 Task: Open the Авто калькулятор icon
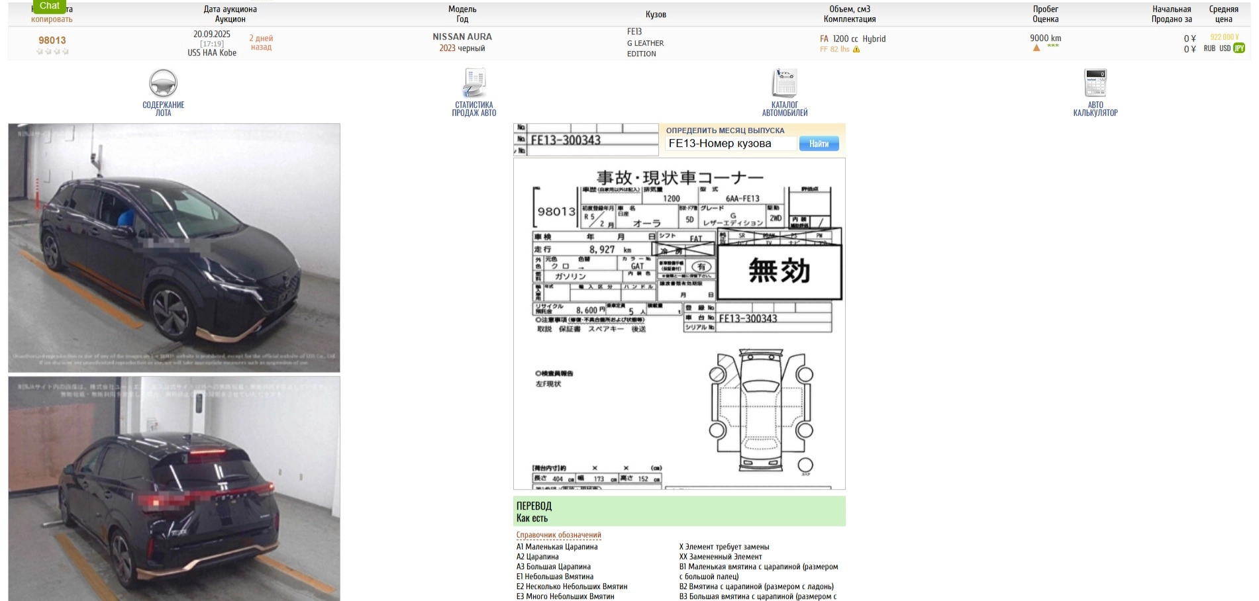pyautogui.click(x=1095, y=84)
